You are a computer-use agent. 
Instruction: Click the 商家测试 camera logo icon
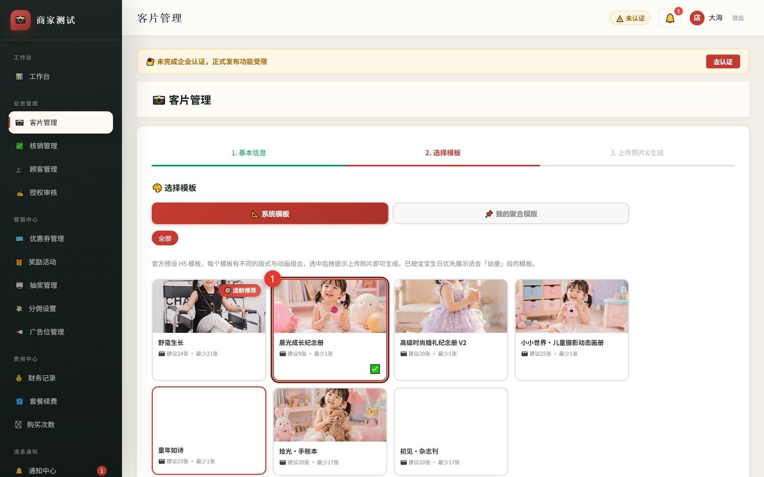click(21, 20)
